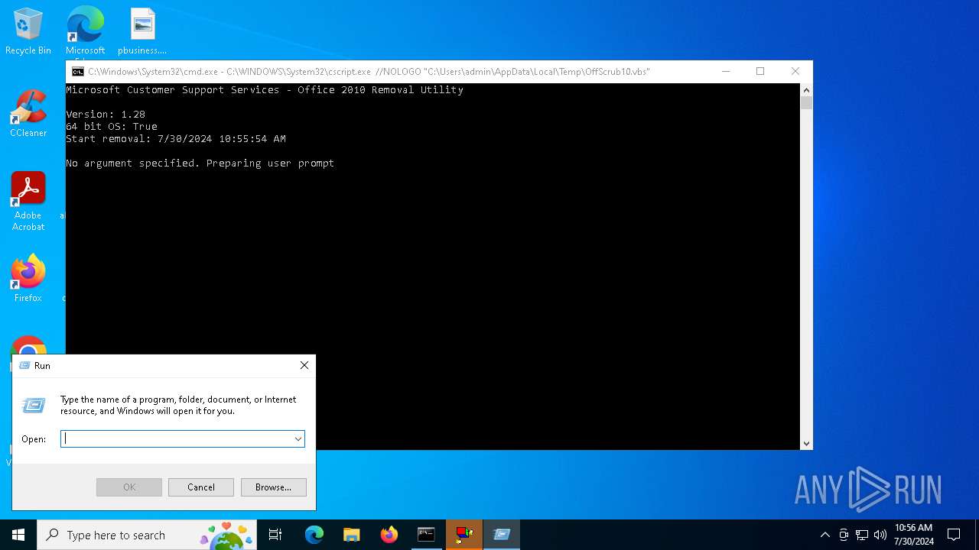
Task: Open the taskbar clock and date
Action: pos(914,535)
